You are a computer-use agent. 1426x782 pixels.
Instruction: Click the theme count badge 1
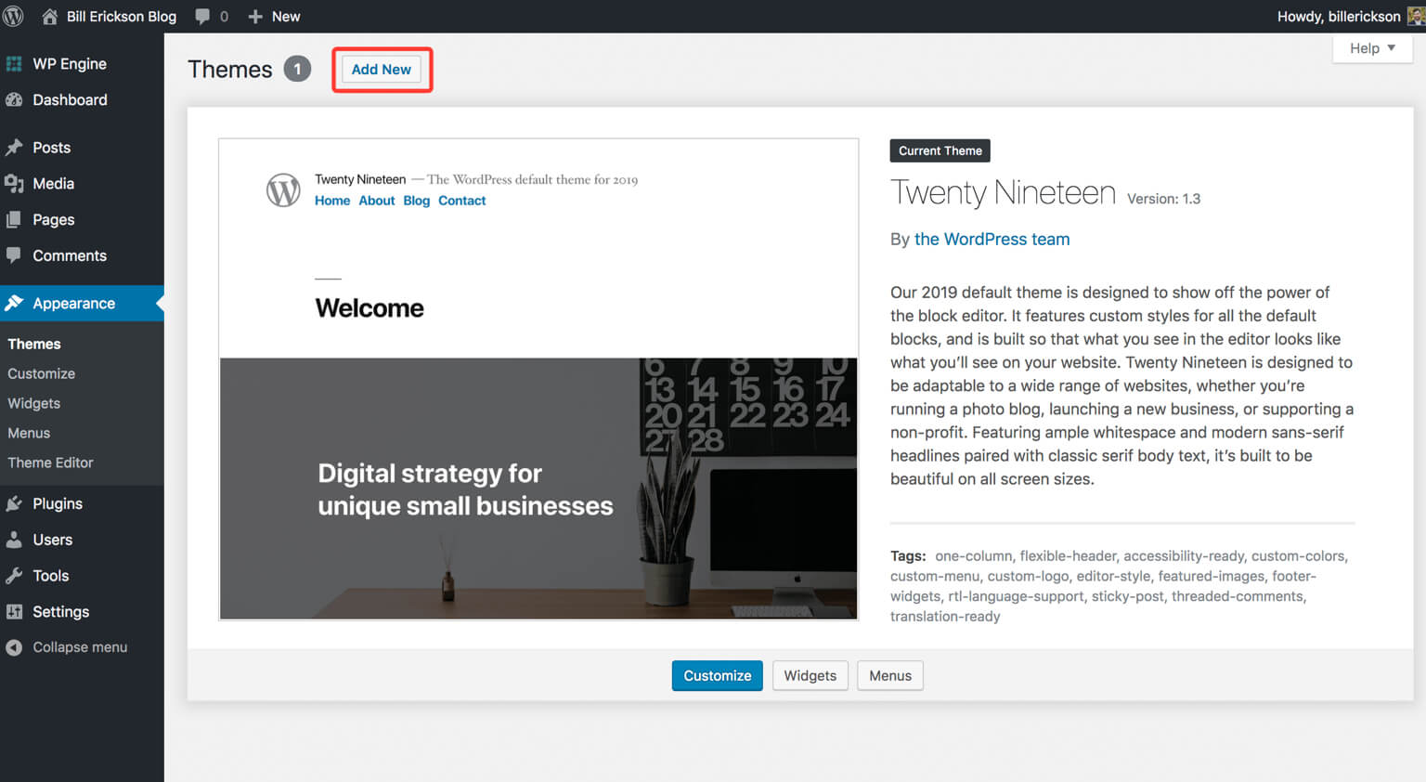(x=297, y=70)
